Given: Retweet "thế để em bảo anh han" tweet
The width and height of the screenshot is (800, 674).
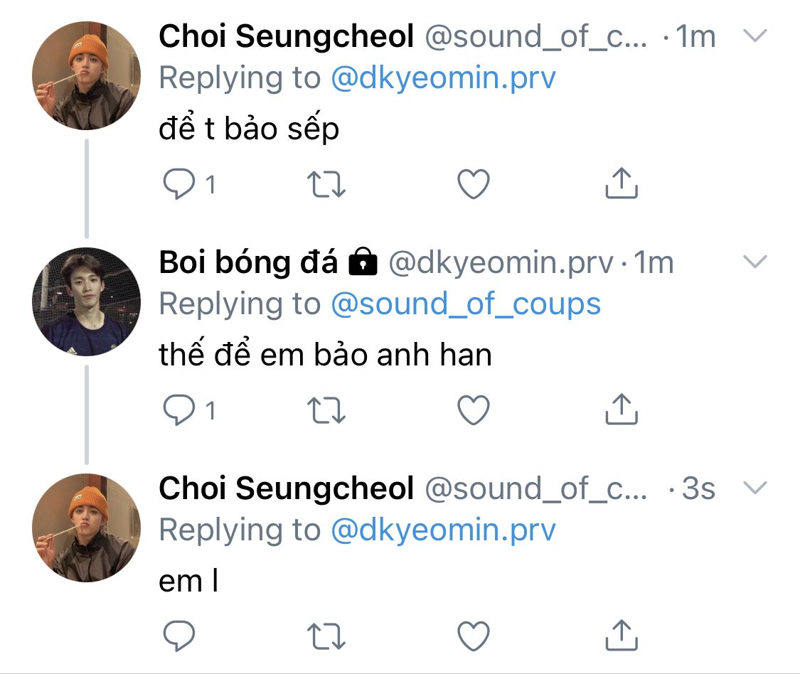Looking at the screenshot, I should click(326, 410).
